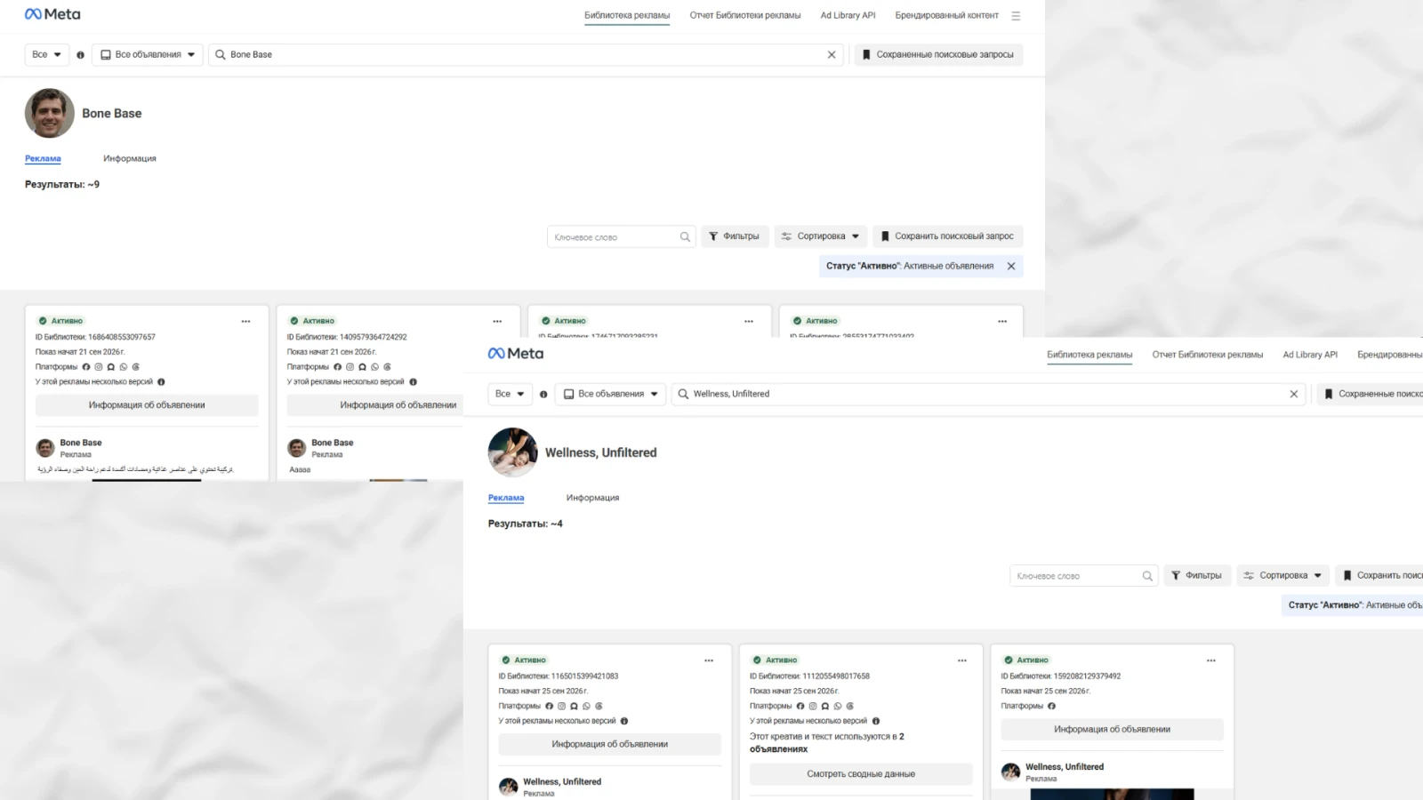Open Ad Library API in Bone Base window
Screen dimensions: 1423x800
coord(848,15)
